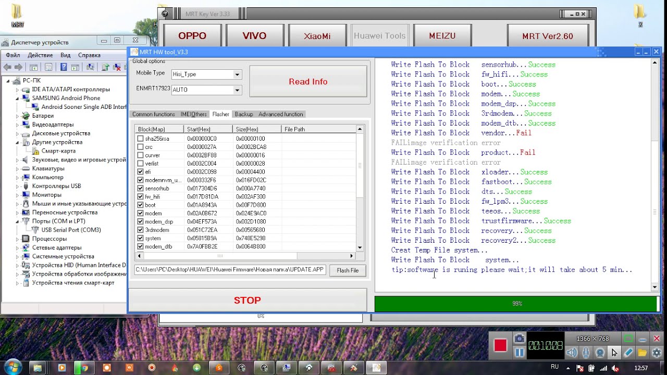Switch to the IMEI&Others tab
This screenshot has width=667, height=375.
point(194,114)
